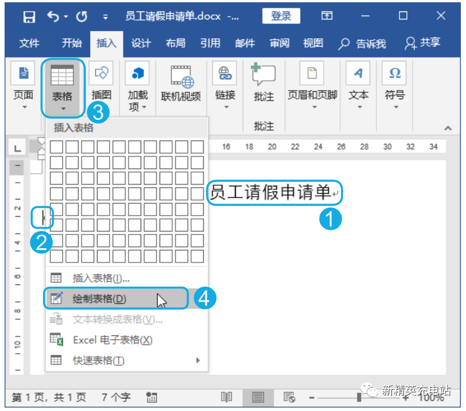The image size is (466, 411).
Task: Switch to the 审阅 (Review) tab
Action: pyautogui.click(x=279, y=43)
